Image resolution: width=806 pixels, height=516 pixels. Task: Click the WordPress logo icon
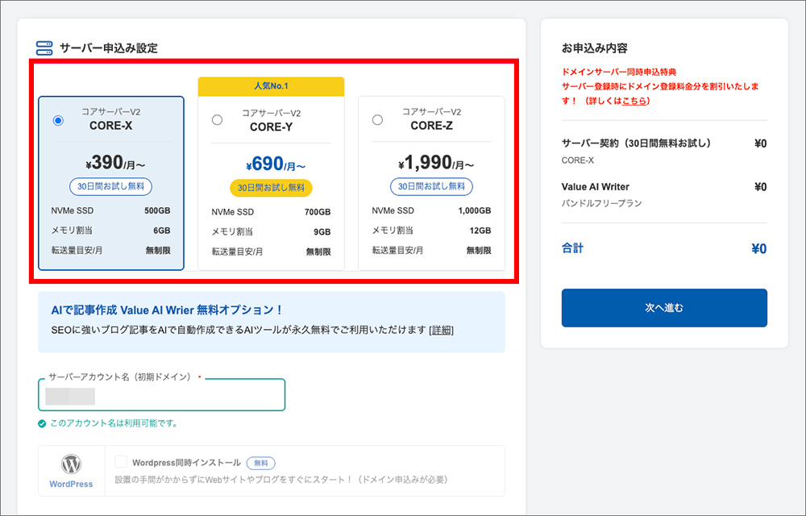point(71,464)
